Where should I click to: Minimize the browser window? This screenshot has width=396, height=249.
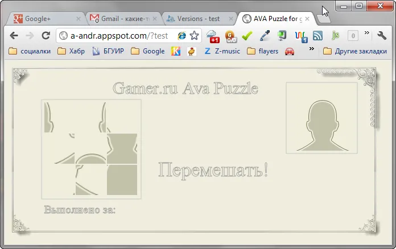(344, 6)
